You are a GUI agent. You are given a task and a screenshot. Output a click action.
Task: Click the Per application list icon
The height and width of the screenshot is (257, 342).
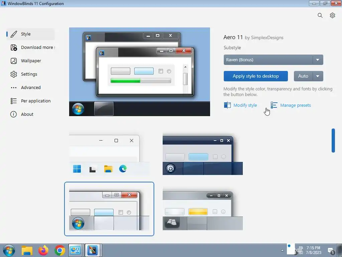[x=13, y=101]
